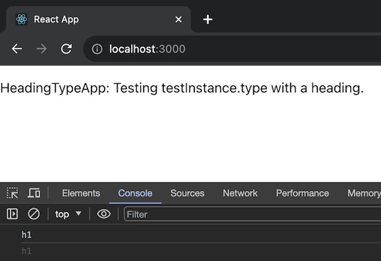Screen dimensions: 381x261
Task: Click the back navigation arrow
Action: [x=16, y=49]
